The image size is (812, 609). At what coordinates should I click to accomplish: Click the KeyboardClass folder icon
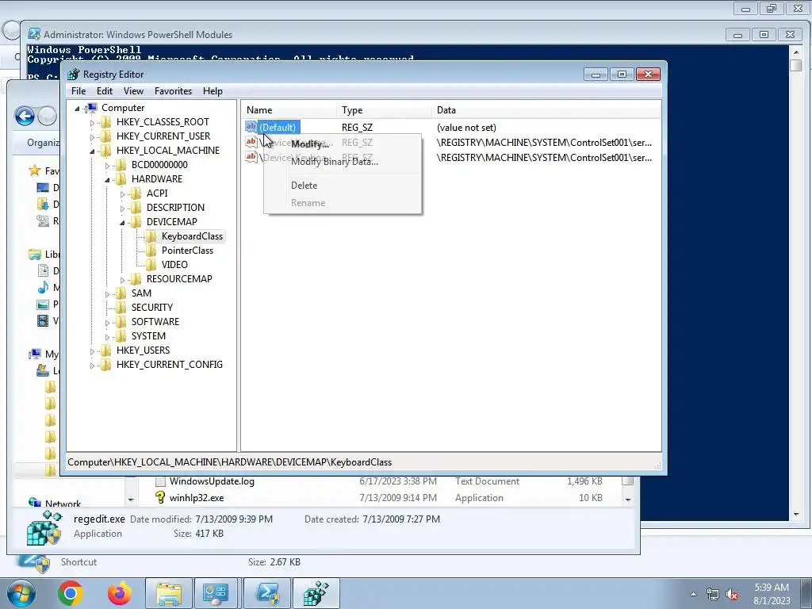click(x=151, y=236)
